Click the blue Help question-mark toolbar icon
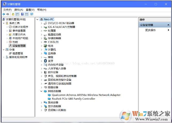 point(22,14)
